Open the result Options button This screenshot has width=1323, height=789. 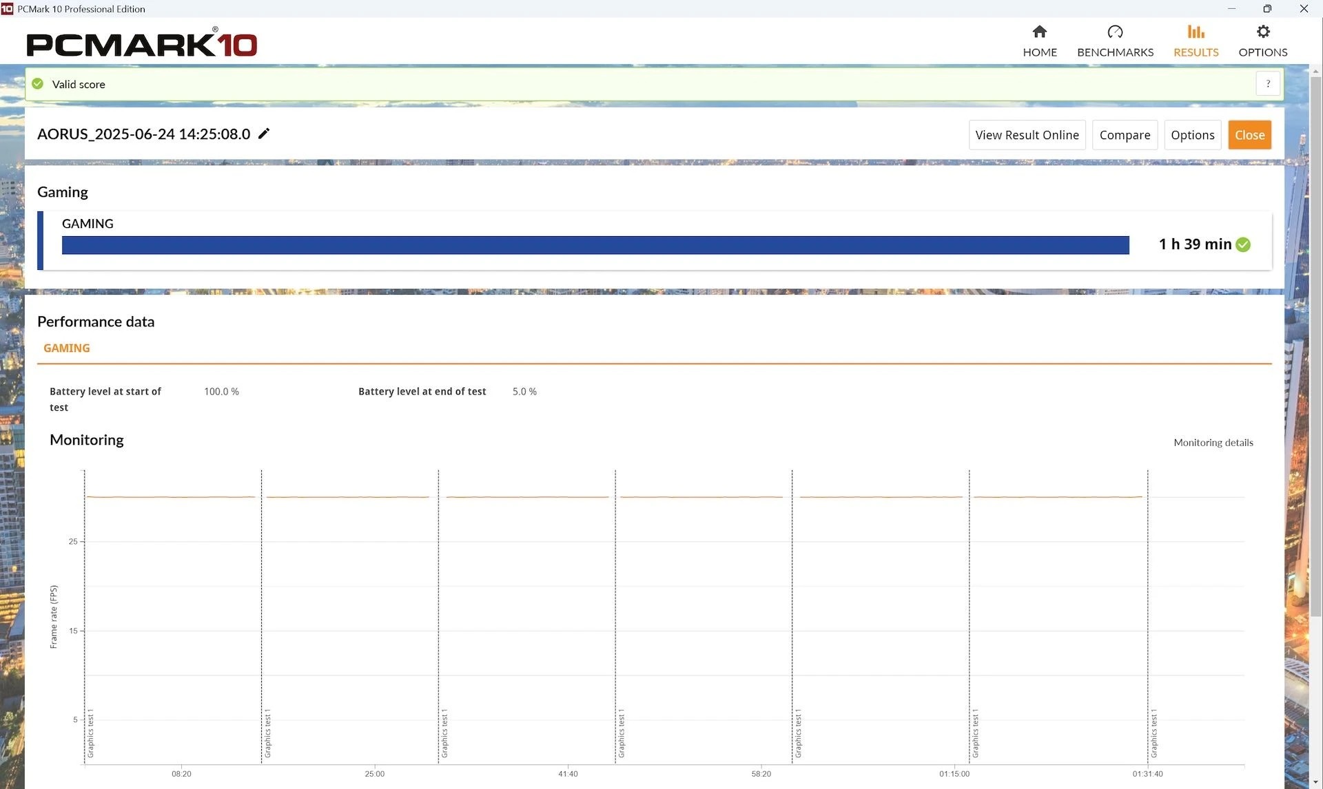coord(1192,135)
